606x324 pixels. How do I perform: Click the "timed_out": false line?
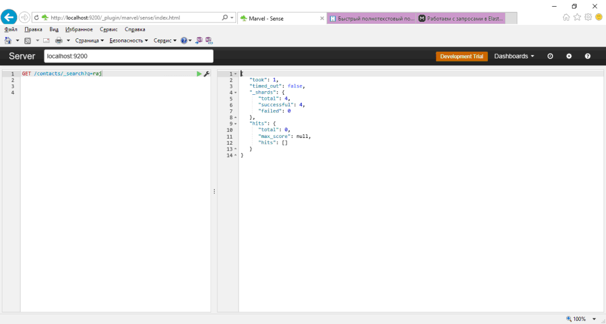(278, 86)
